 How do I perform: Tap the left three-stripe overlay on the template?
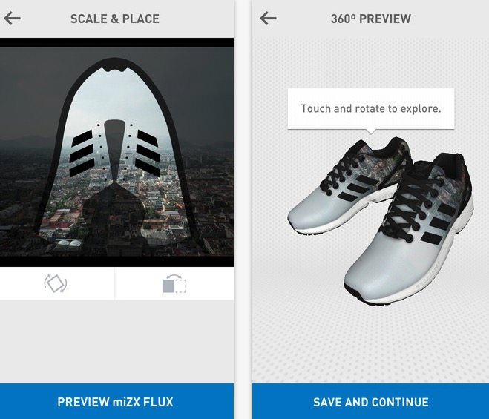point(82,154)
